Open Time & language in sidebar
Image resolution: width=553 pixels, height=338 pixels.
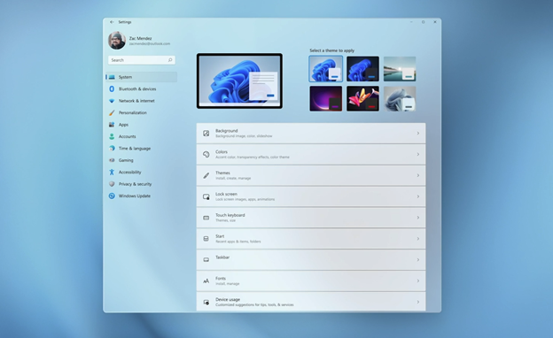141,149
